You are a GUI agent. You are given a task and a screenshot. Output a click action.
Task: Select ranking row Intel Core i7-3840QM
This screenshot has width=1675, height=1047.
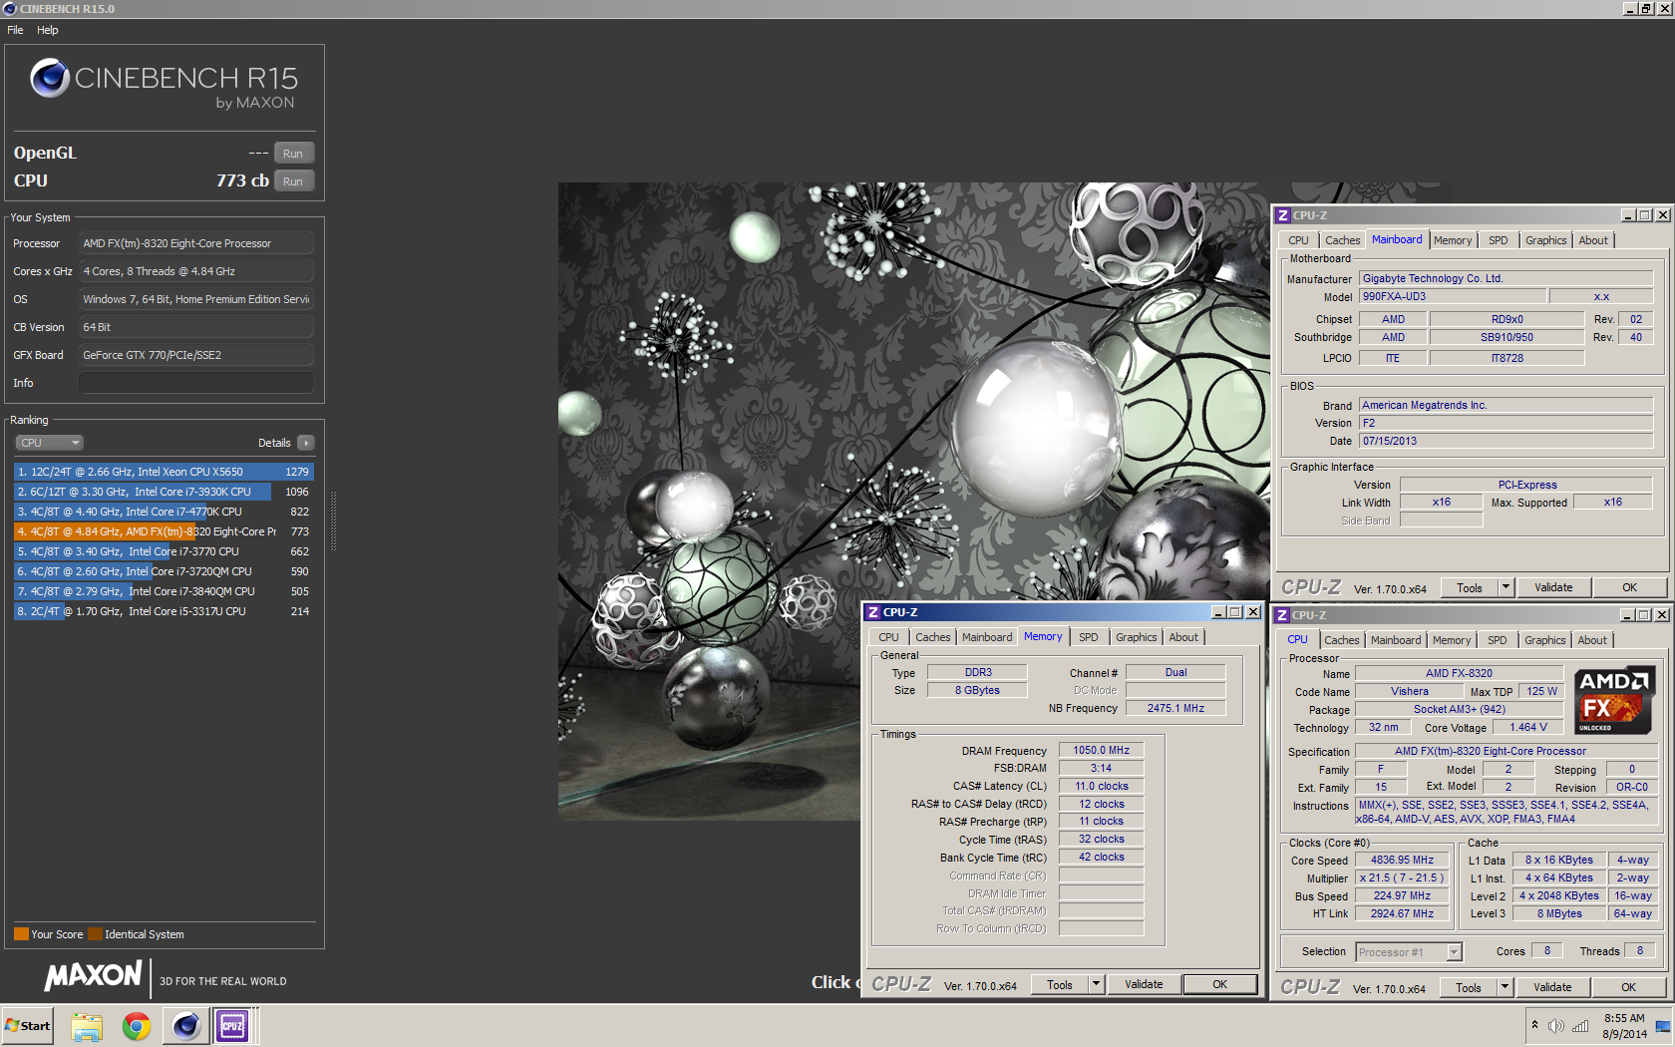click(164, 591)
